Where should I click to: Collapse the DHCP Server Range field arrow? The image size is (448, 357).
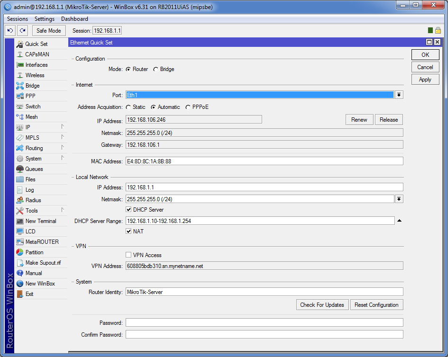[400, 221]
